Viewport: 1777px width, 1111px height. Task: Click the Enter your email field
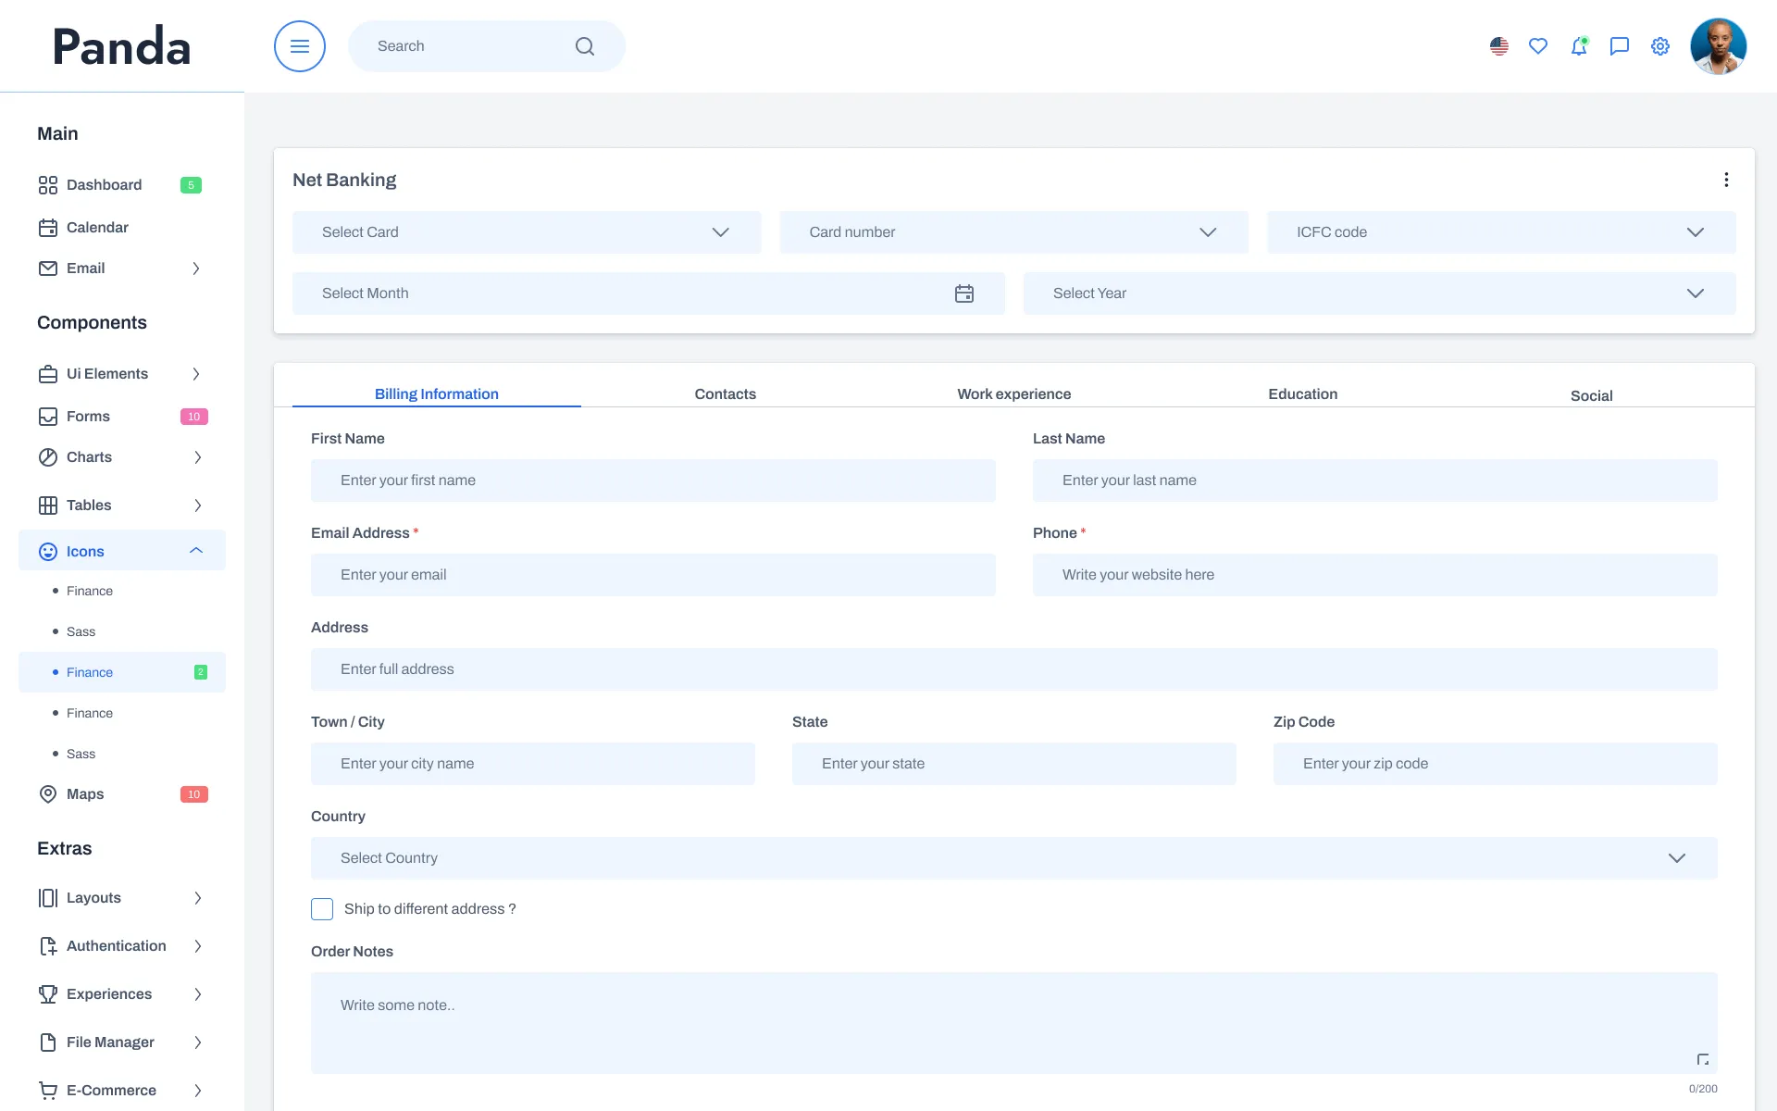(x=652, y=575)
